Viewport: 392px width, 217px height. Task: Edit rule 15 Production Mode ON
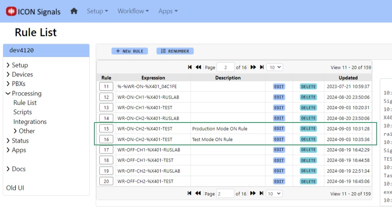click(x=279, y=129)
